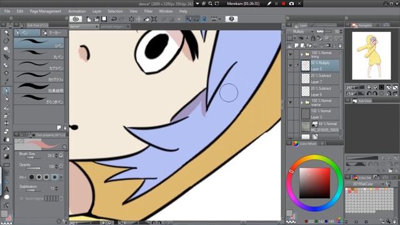Click the Brush Size slider
The image size is (400, 225).
click(33, 157)
